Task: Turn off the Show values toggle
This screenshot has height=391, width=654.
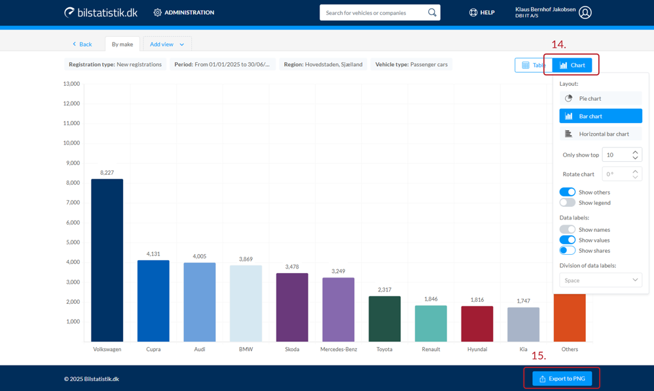Action: click(x=567, y=240)
